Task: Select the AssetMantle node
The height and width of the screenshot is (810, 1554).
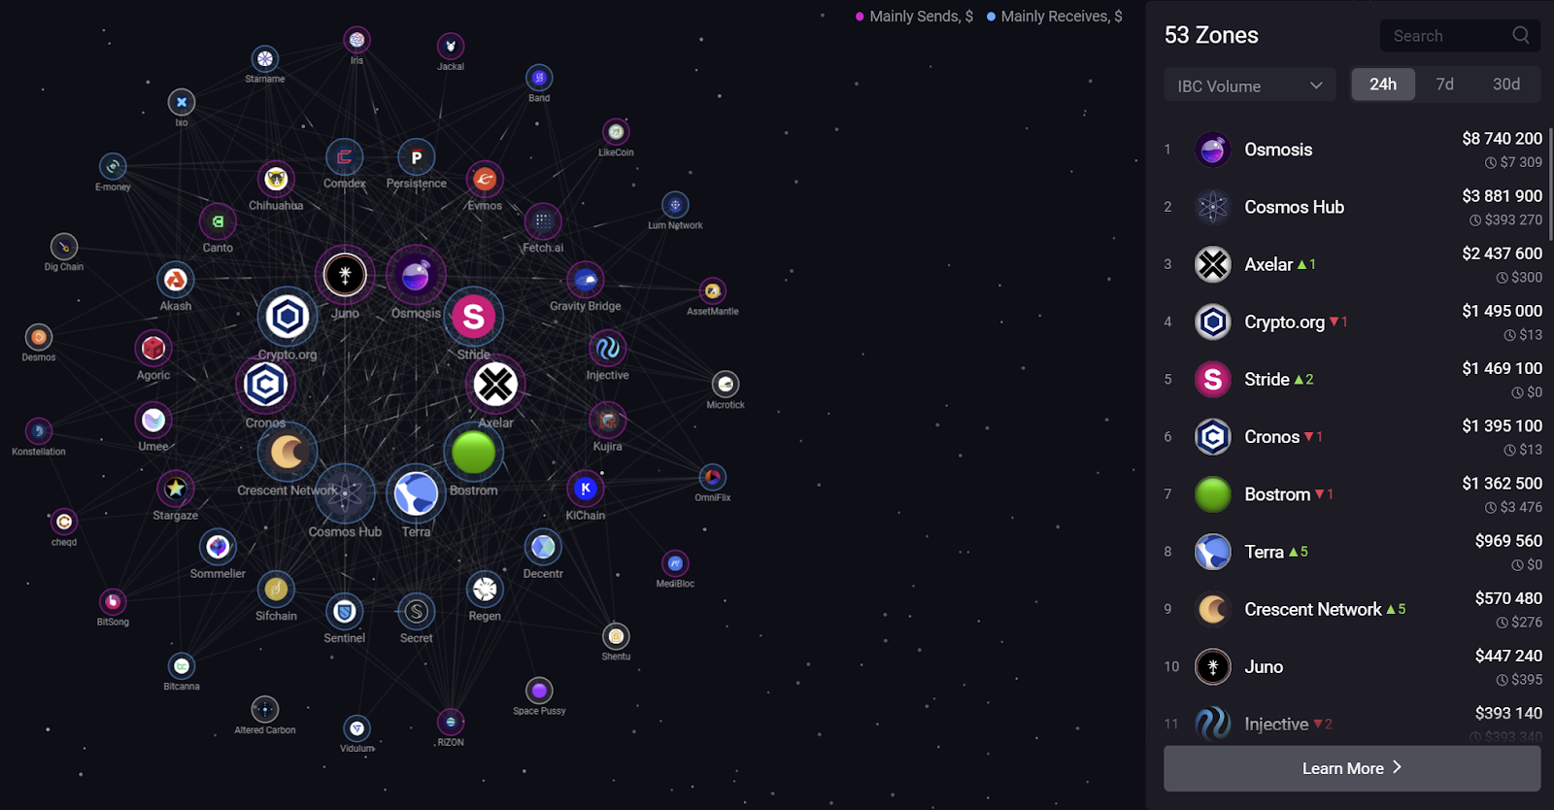Action: tap(713, 290)
